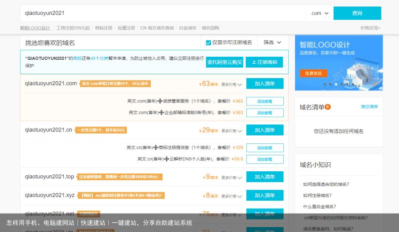
Task: Click the 域名清单 count badge
Action: 328,107
